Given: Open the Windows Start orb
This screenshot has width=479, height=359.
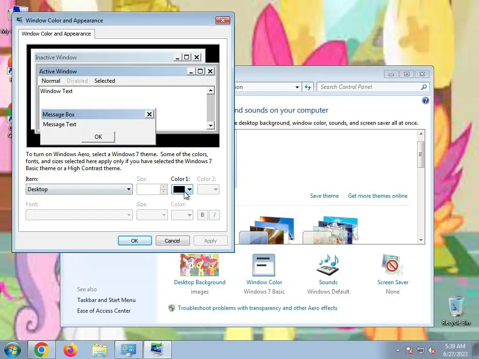Looking at the screenshot, I should pyautogui.click(x=13, y=350).
